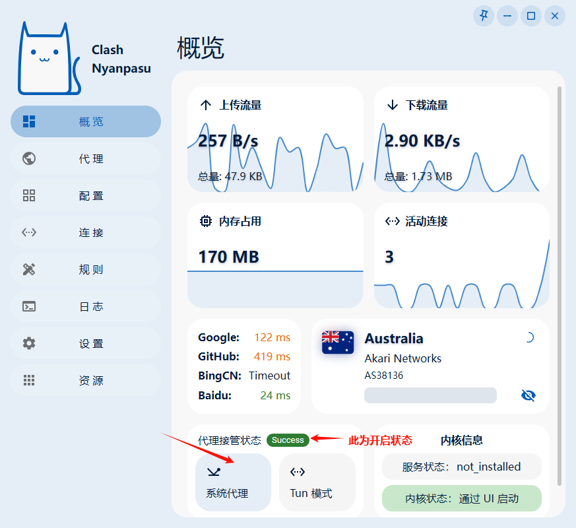The height and width of the screenshot is (528, 576).
Task: Click the green Success status badge
Action: pyautogui.click(x=288, y=440)
